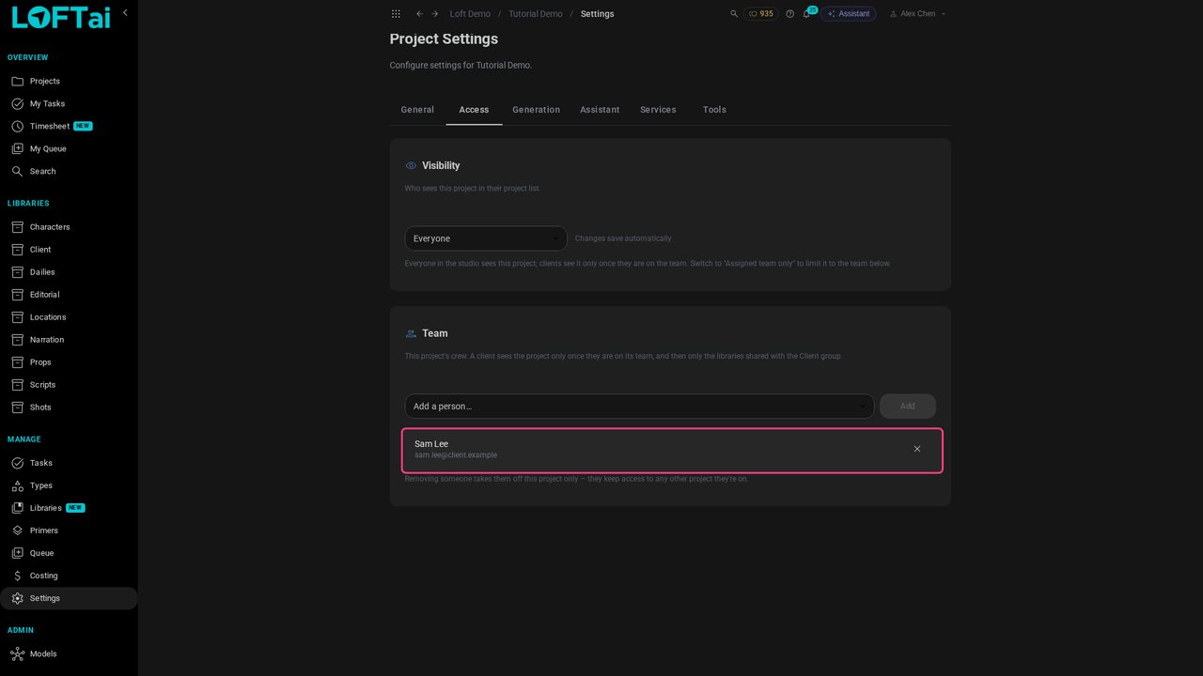Image resolution: width=1203 pixels, height=676 pixels.
Task: Open the apps grid icon in the top bar
Action: click(396, 14)
